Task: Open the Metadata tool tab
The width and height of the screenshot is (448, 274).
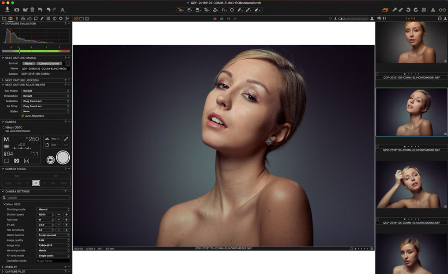Action: tap(48, 18)
